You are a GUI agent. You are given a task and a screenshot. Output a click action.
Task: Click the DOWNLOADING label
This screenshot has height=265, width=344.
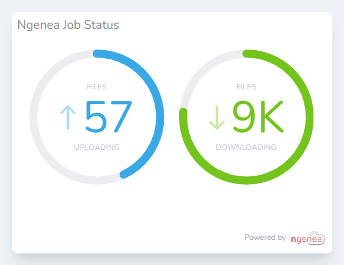[246, 147]
